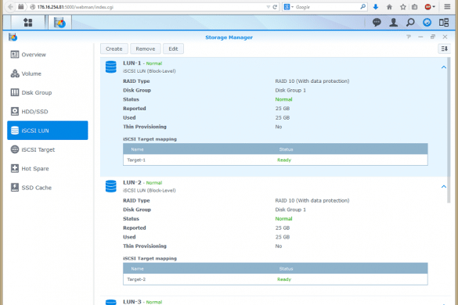Viewport: 458px width, 305px height.
Task: Select the Target-1 mapping row
Action: pos(275,160)
